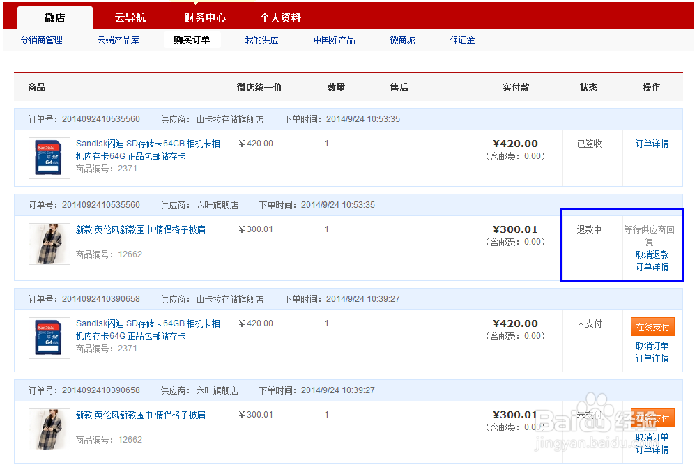
Task: Open 分销商管理 in the sub-navigation
Action: [x=42, y=40]
